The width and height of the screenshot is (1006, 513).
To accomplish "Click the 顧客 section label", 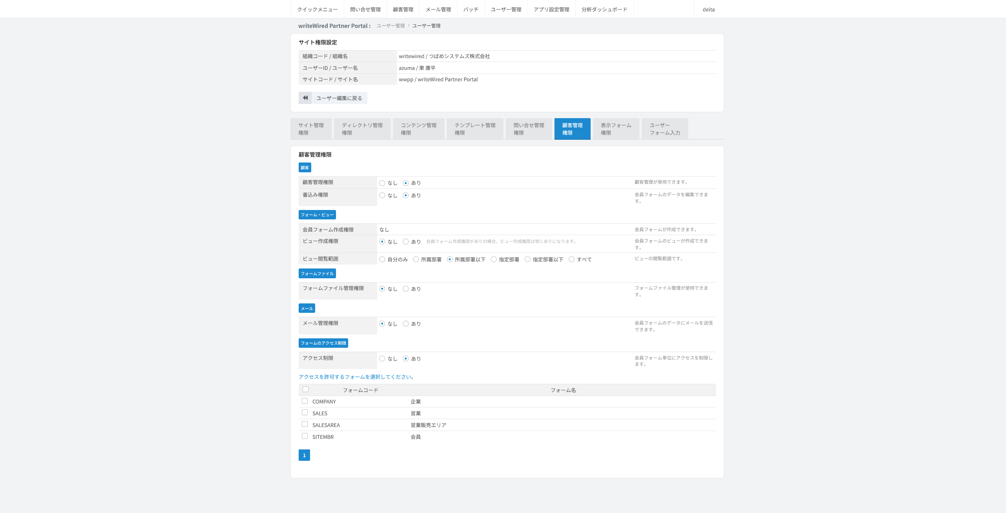I will point(305,168).
